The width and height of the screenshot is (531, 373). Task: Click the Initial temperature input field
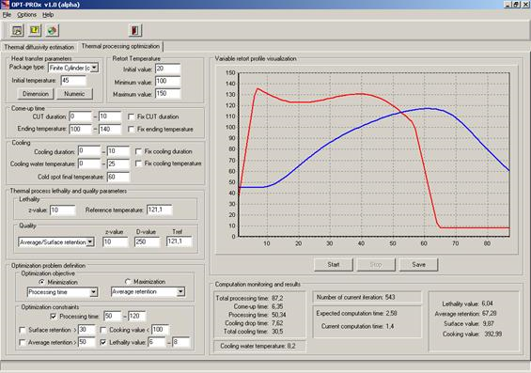tap(73, 81)
